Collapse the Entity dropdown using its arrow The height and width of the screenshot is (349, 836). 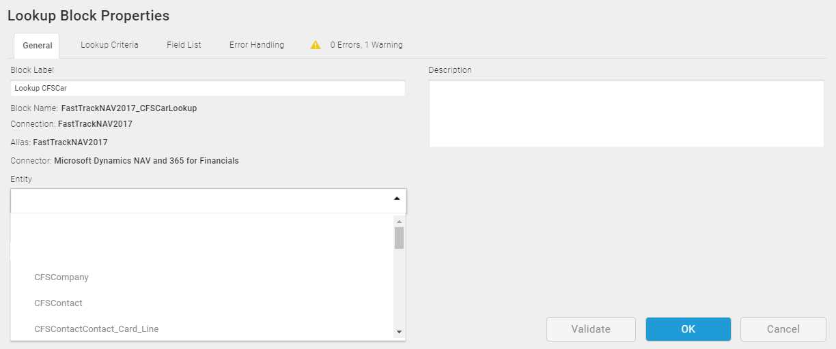point(397,198)
